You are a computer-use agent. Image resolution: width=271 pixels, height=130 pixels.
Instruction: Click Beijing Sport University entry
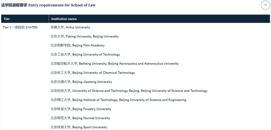click(x=79, y=127)
